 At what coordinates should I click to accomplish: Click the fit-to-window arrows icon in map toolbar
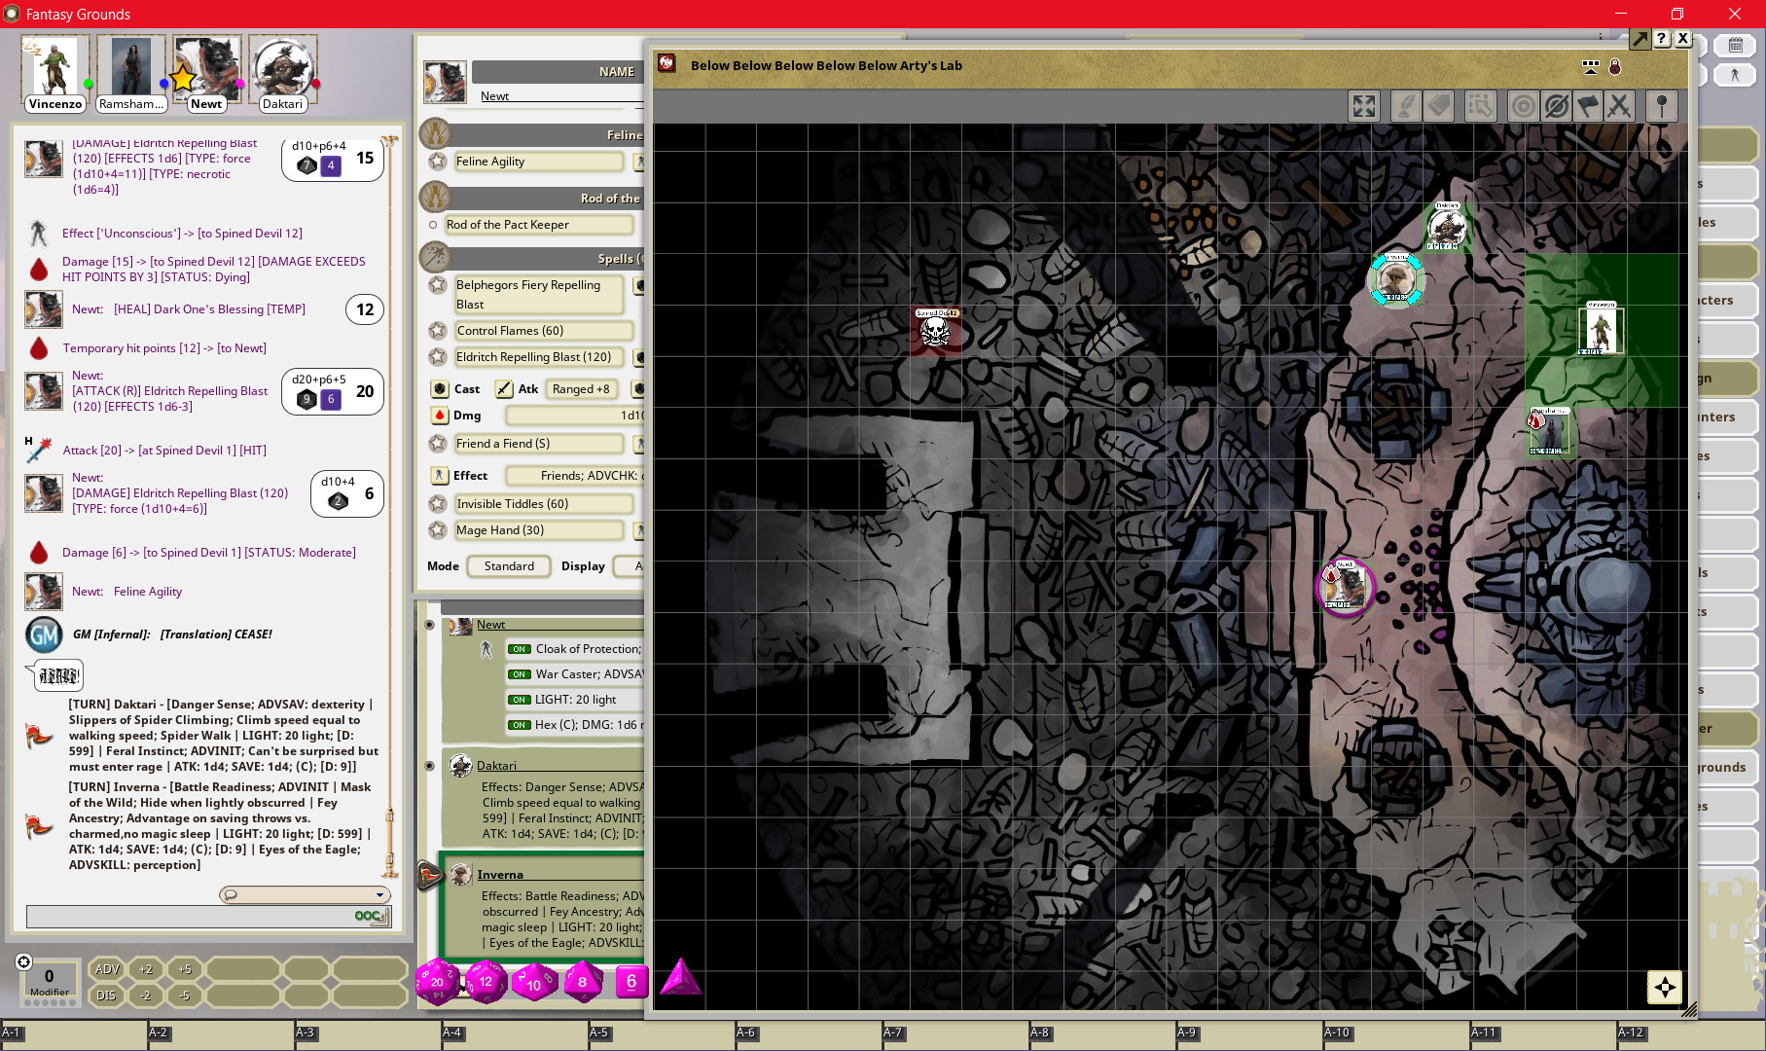1364,106
